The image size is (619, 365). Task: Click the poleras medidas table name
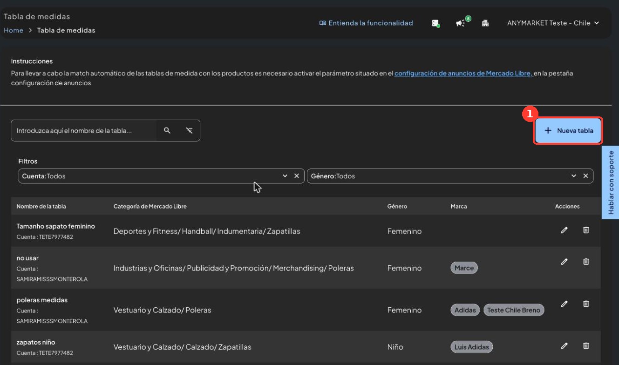point(42,300)
